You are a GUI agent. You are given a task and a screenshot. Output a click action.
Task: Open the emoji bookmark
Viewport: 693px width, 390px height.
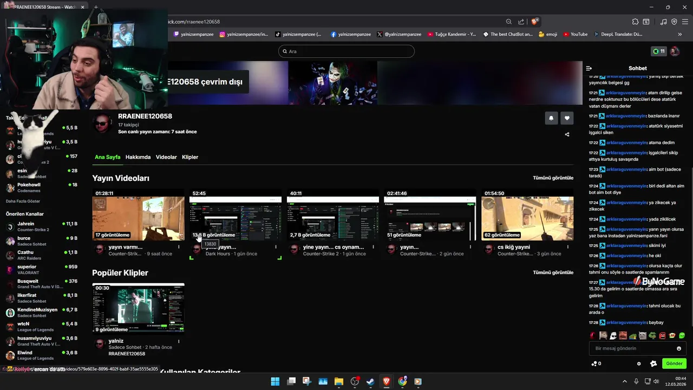pyautogui.click(x=547, y=34)
